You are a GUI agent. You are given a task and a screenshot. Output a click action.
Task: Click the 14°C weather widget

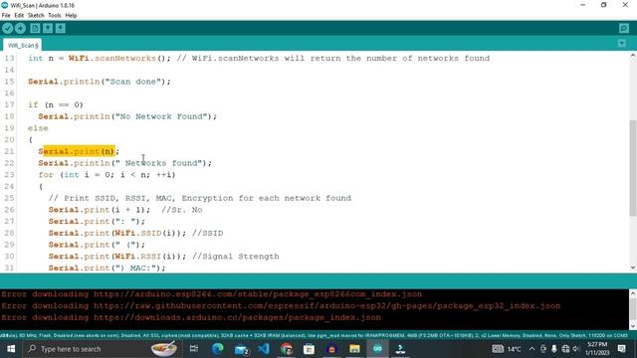tap(507, 349)
